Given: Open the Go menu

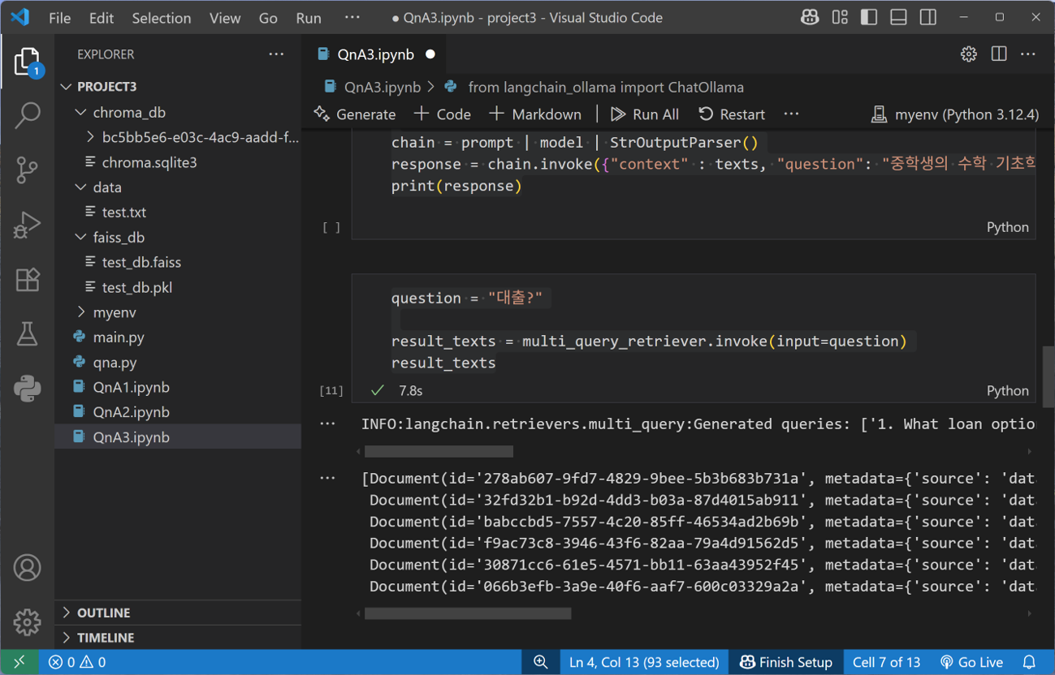Looking at the screenshot, I should point(268,18).
